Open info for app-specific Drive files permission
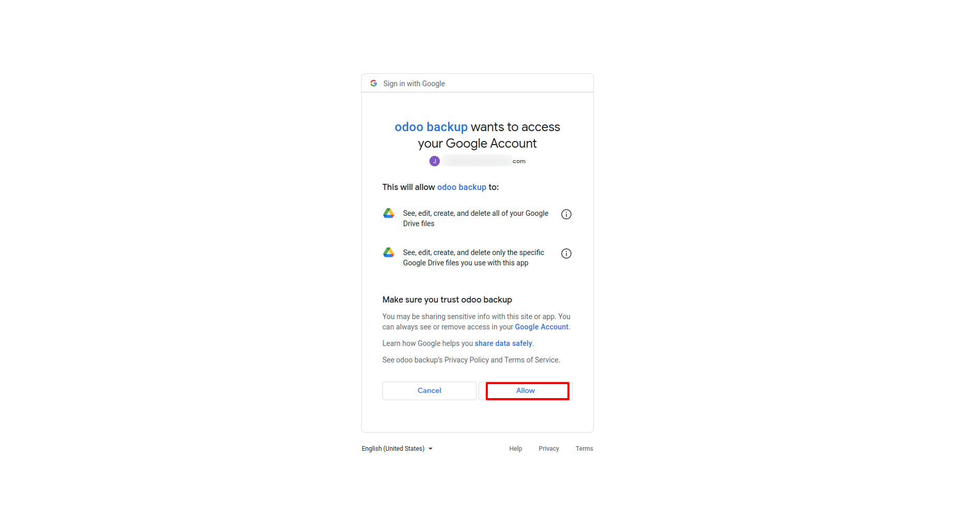This screenshot has height=506, width=955. coord(566,254)
